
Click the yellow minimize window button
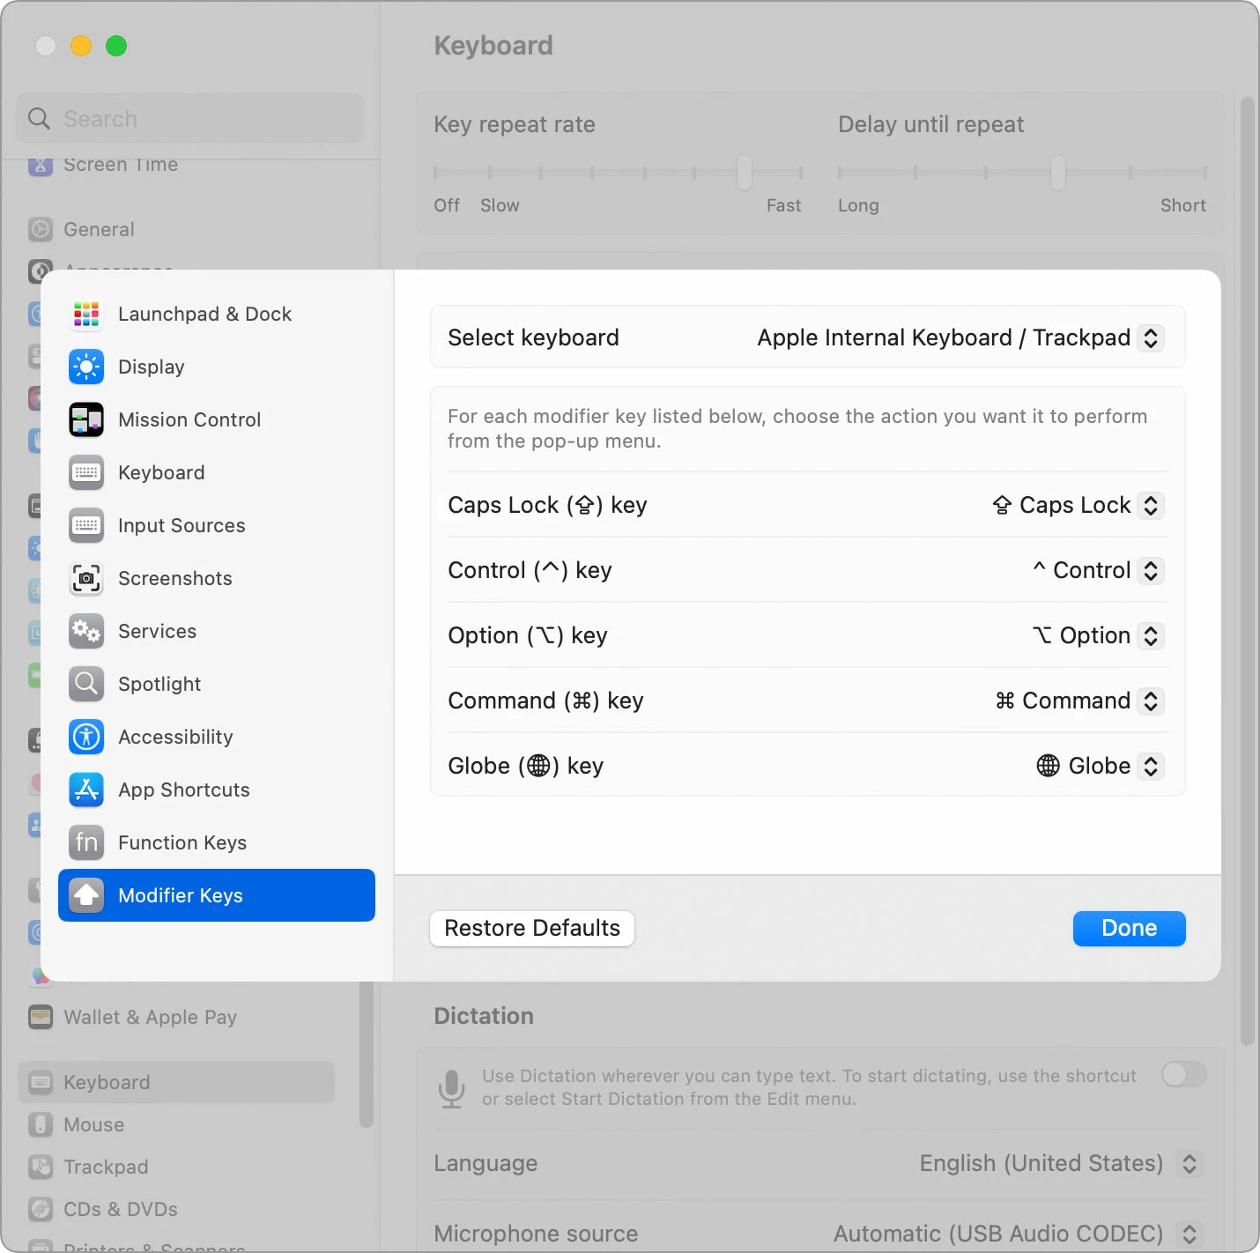pyautogui.click(x=81, y=46)
